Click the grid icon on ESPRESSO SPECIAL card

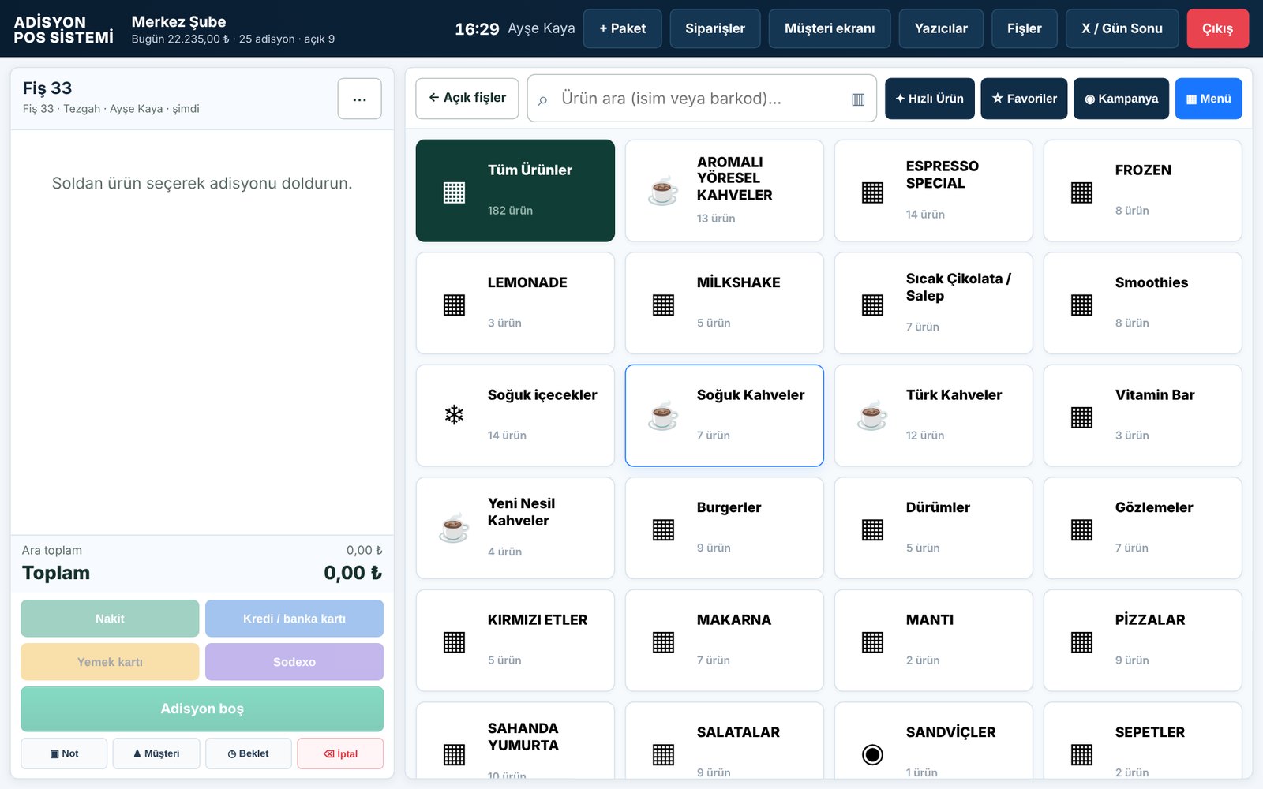click(872, 193)
